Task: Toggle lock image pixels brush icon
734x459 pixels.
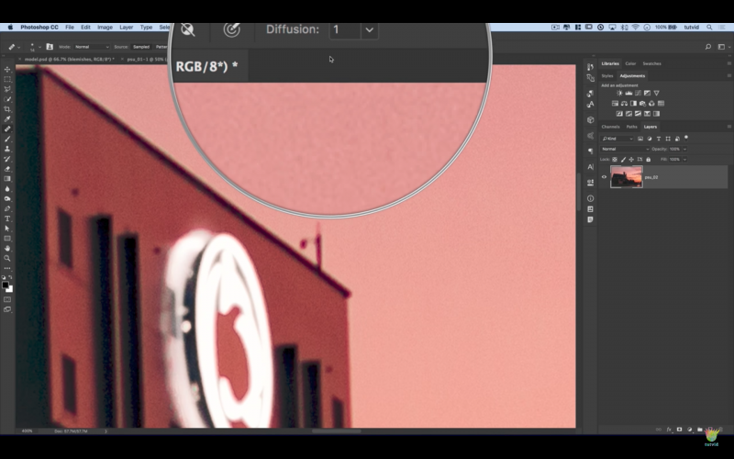Action: pos(623,160)
